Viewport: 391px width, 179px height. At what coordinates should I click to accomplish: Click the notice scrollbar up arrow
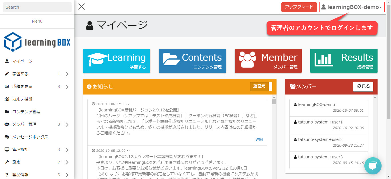pyautogui.click(x=274, y=97)
